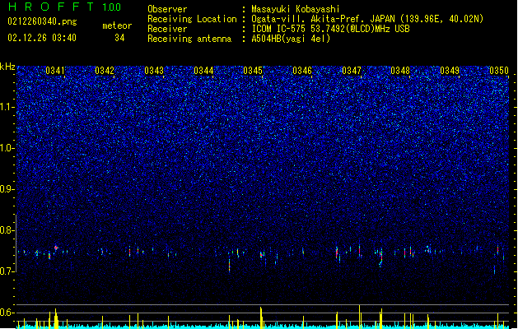Viewport: 518px width, 329px height.
Task: Click the 0347 time marker
Action: coord(352,70)
